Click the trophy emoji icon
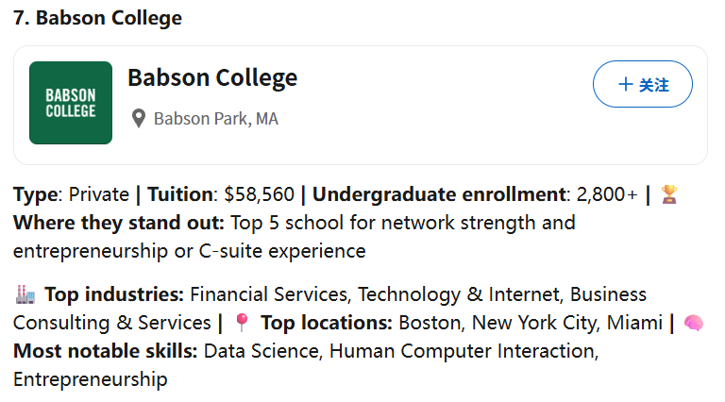The width and height of the screenshot is (725, 402). pos(669,194)
